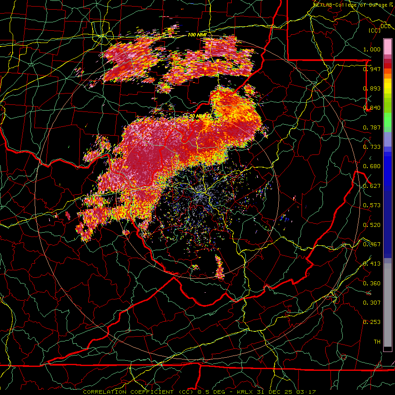The image size is (395, 395).
Task: Select the 0.253 scale label
Action: (372, 322)
